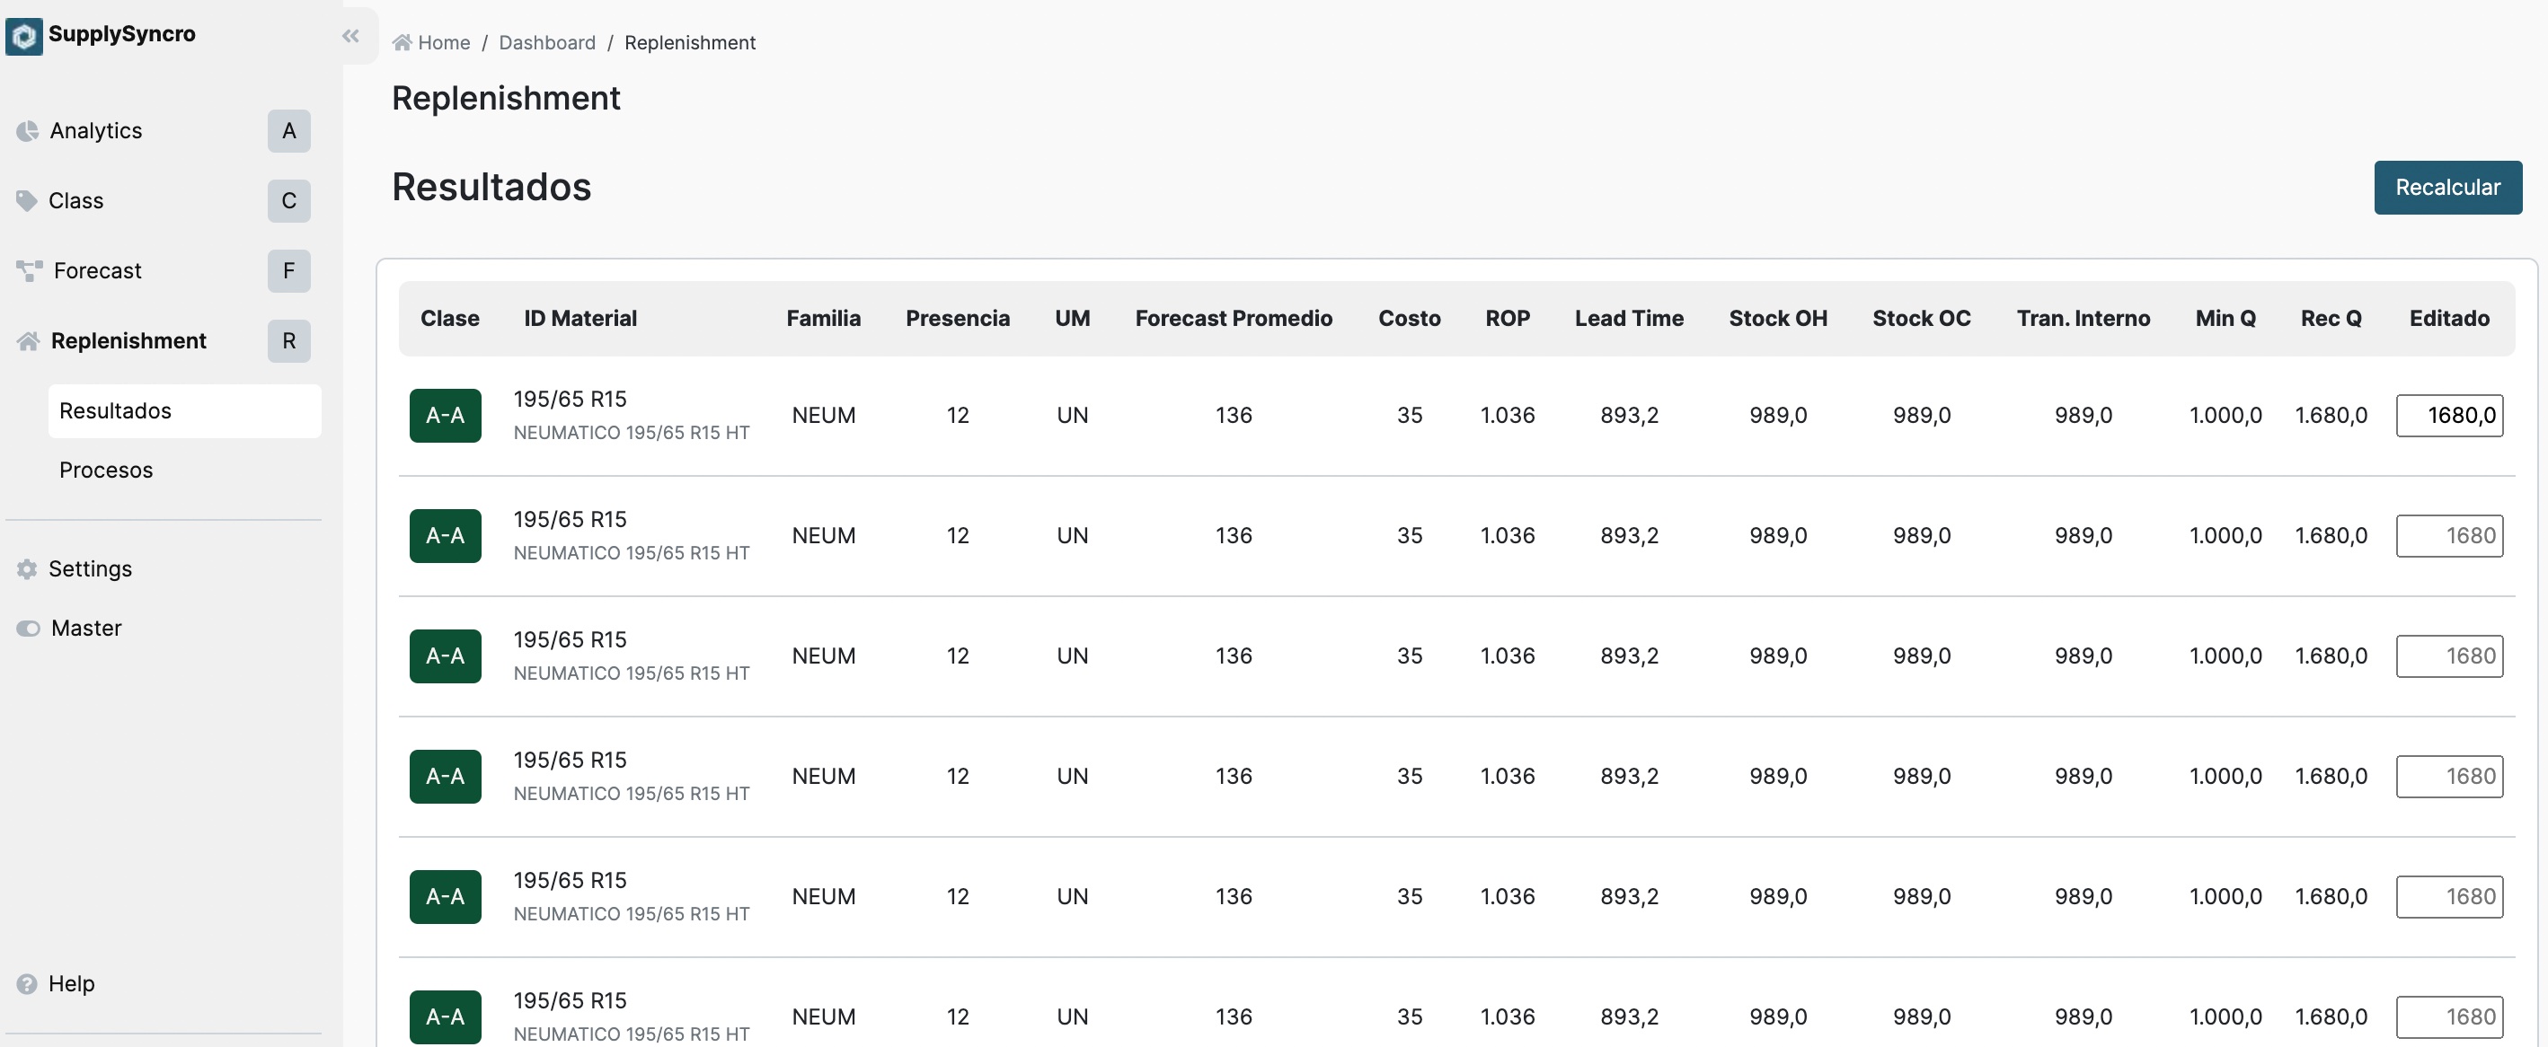Open the Dashboard breadcrumb link
2548x1047 pixels.
547,42
